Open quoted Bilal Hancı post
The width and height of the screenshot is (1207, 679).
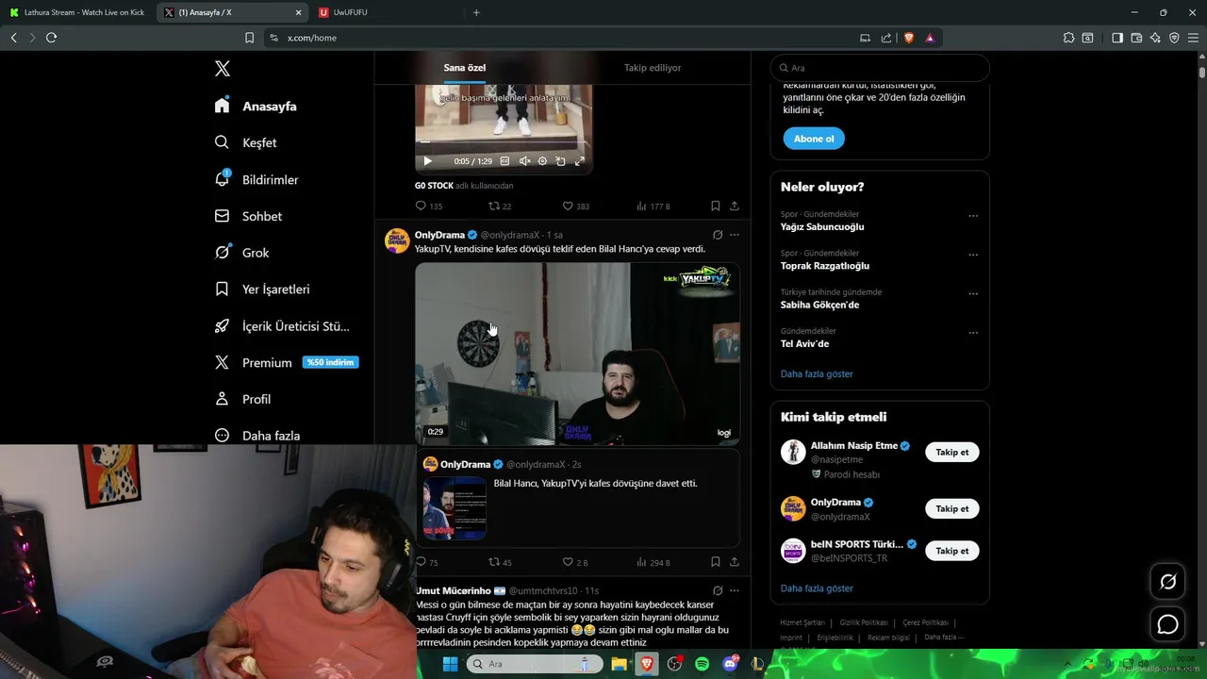[x=577, y=498]
